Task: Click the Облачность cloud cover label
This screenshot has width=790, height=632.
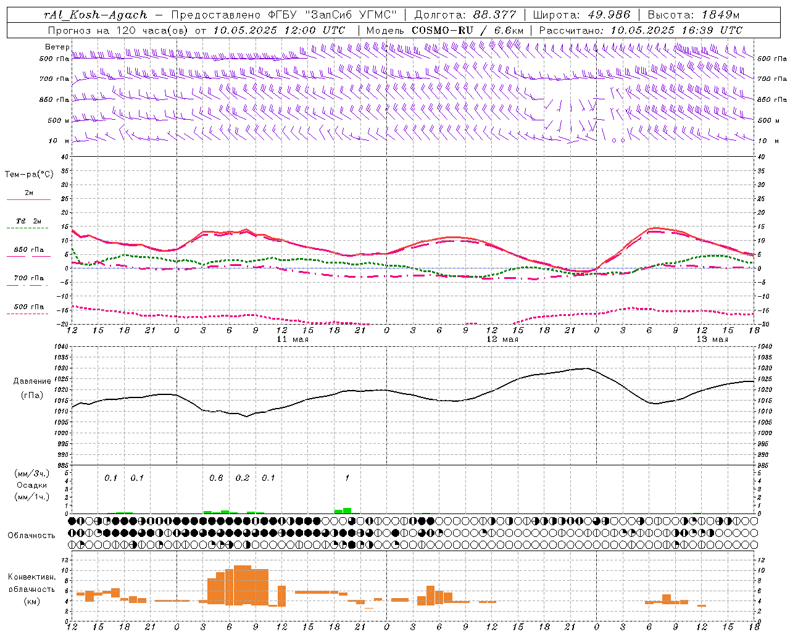Action: click(x=31, y=535)
